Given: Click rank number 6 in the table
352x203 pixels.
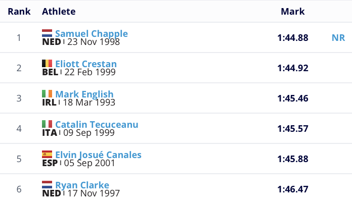Looking at the screenshot, I should [x=19, y=189].
